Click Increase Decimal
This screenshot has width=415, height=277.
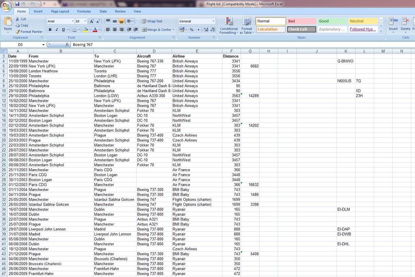[206, 30]
